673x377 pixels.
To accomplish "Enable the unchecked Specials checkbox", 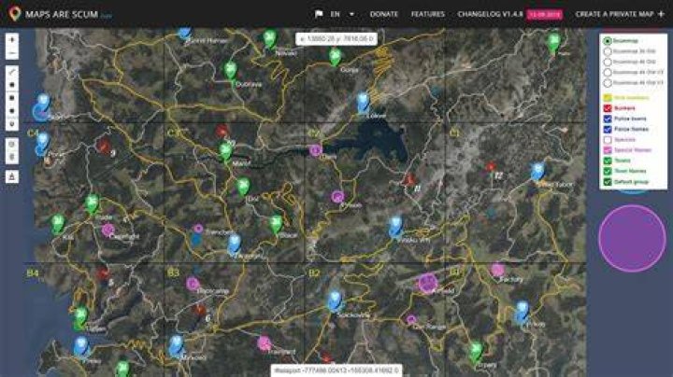I will tap(608, 140).
